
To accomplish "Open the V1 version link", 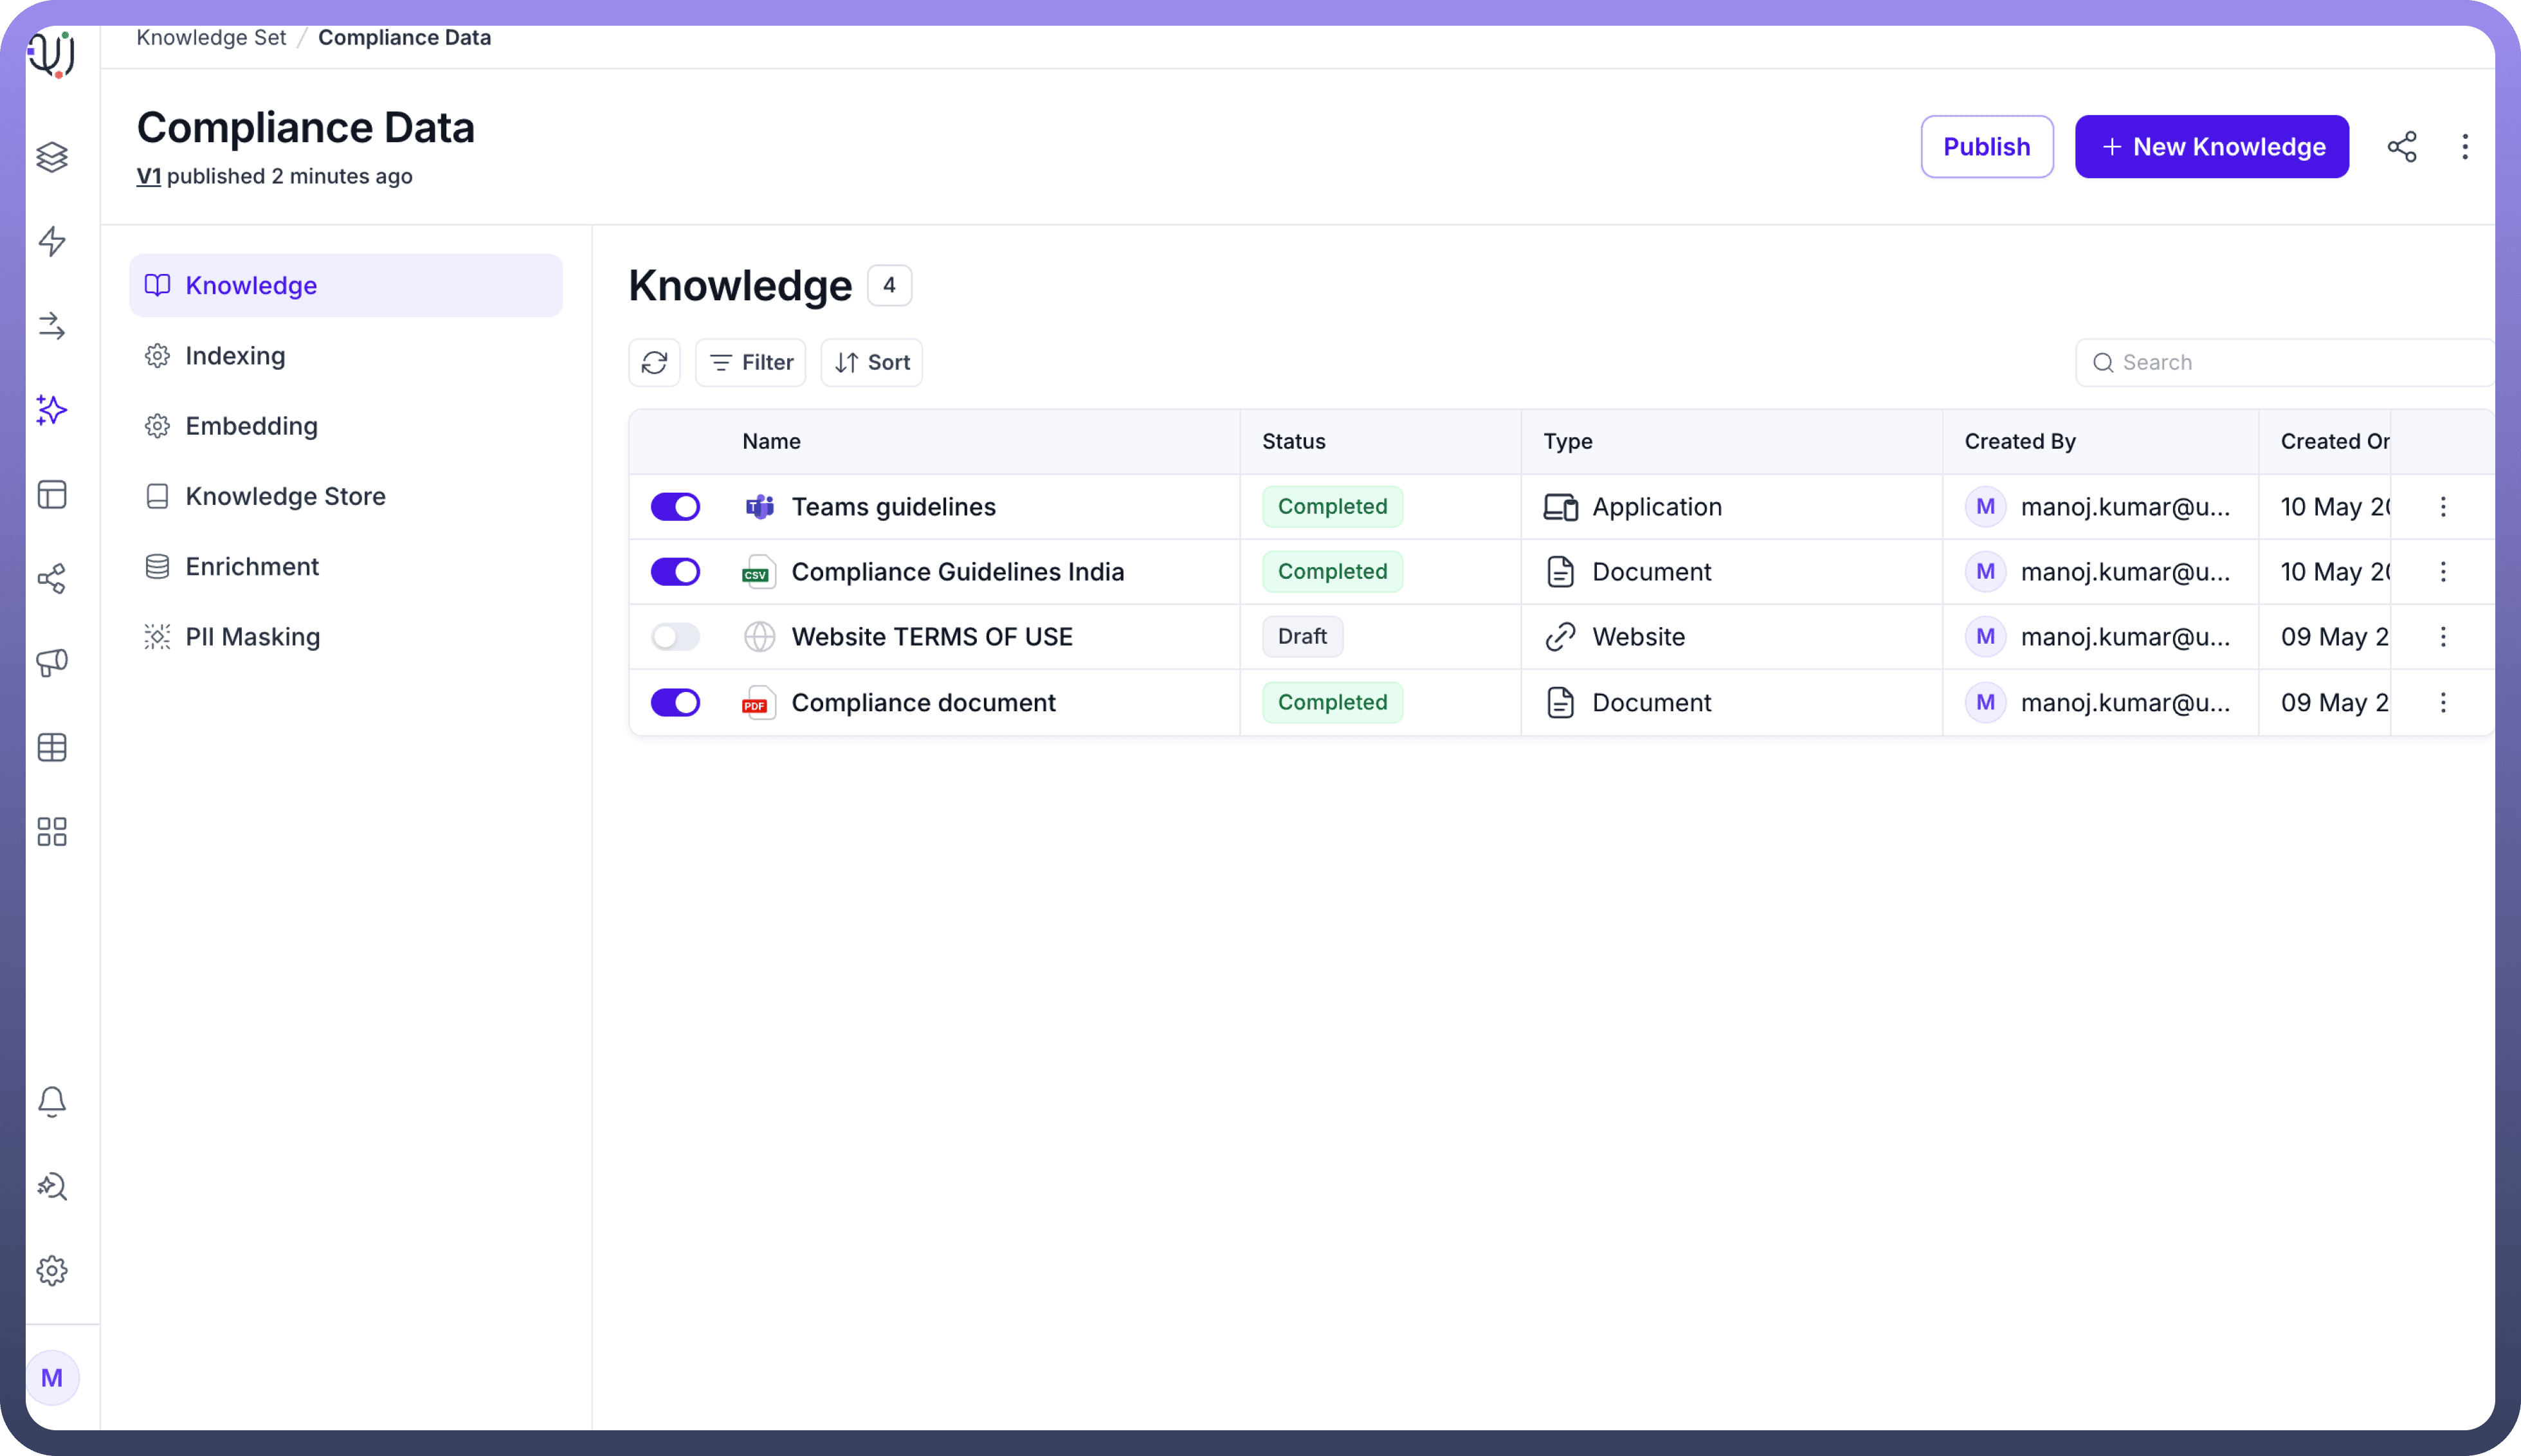I will 148,176.
